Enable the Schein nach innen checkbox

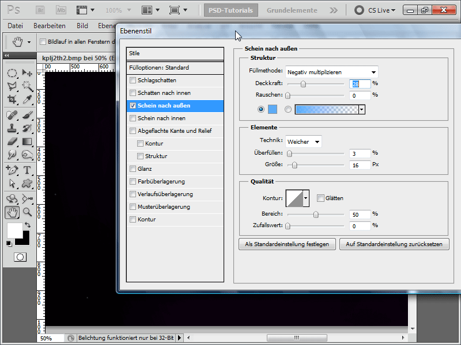(133, 118)
